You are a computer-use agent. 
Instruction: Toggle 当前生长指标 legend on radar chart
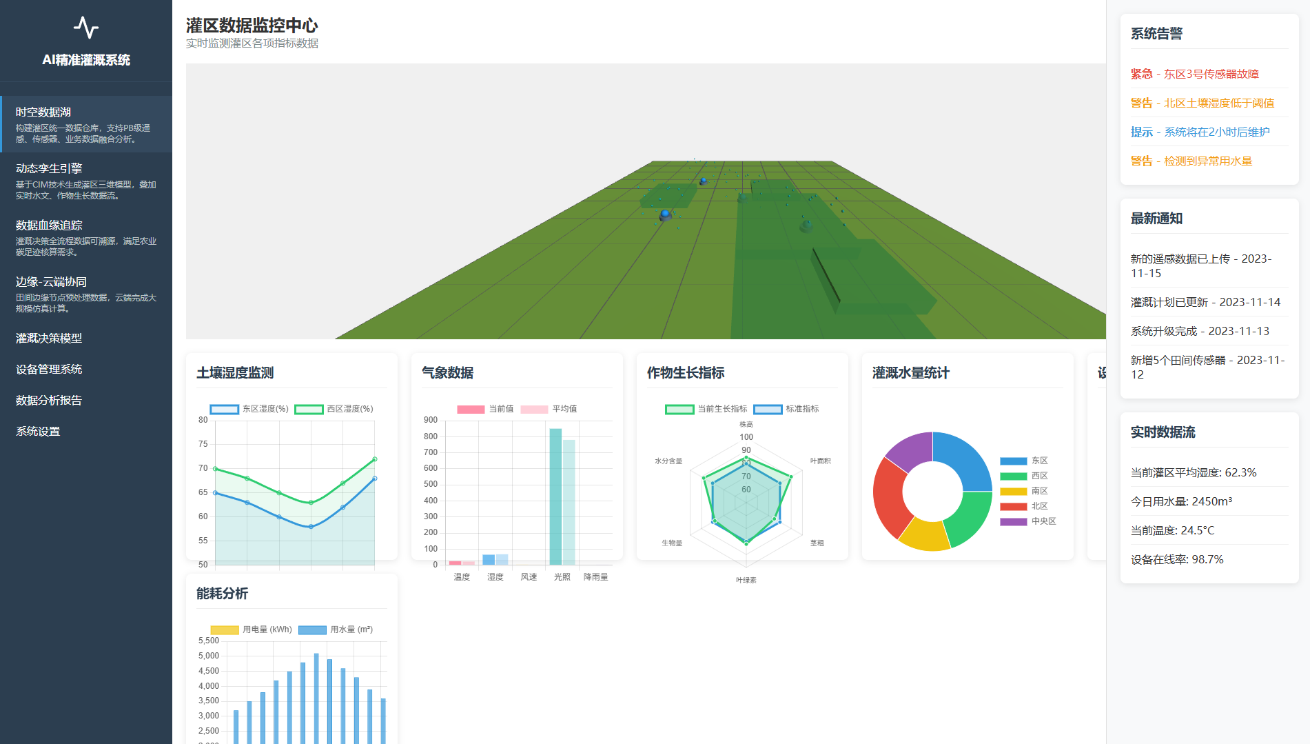click(x=706, y=409)
